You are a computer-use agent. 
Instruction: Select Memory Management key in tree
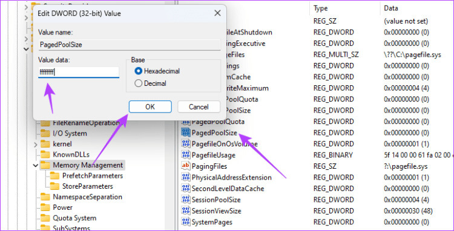point(88,165)
